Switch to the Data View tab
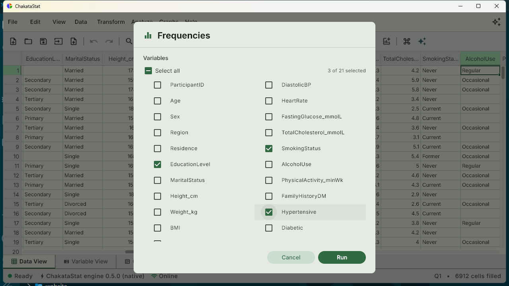 29,261
